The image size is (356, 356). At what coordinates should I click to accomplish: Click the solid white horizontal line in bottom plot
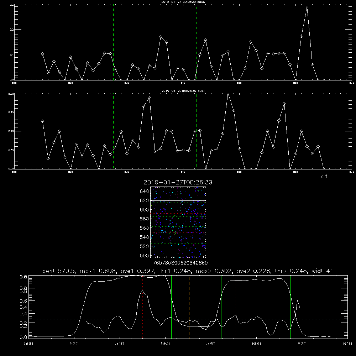coord(188,307)
